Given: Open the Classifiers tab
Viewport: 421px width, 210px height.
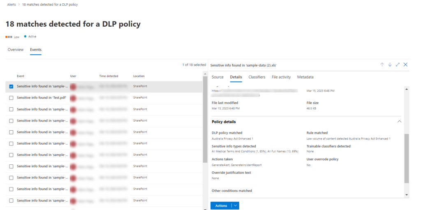Looking at the screenshot, I should point(257,77).
